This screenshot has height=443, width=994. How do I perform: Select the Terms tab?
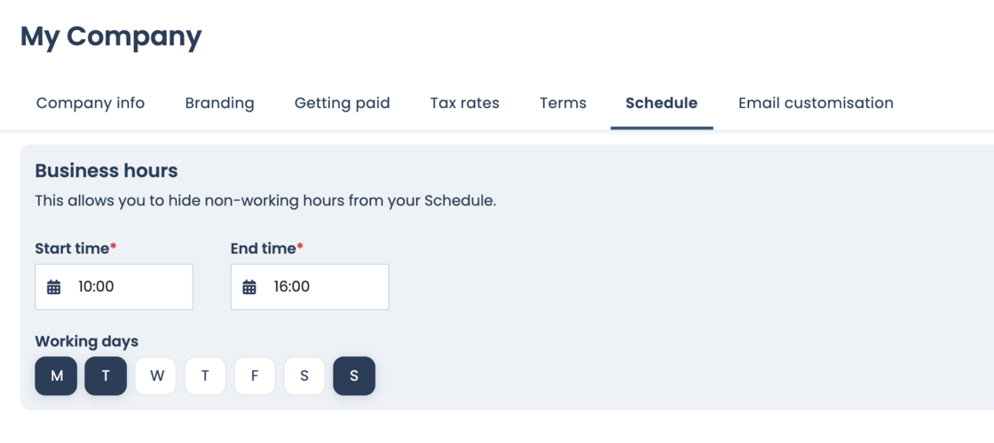(x=563, y=103)
